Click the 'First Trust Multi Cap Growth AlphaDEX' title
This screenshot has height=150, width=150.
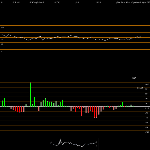133,2
